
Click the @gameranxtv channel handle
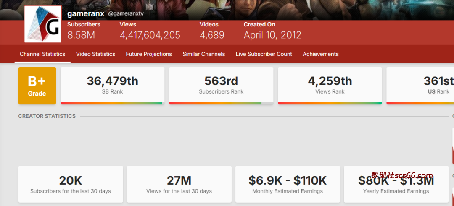[x=126, y=14]
